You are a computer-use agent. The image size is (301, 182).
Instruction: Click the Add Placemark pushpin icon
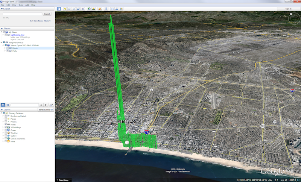coord(65,8)
